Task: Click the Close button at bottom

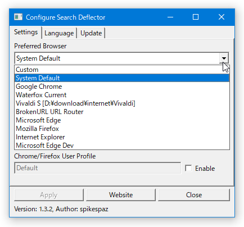Action: tap(194, 195)
